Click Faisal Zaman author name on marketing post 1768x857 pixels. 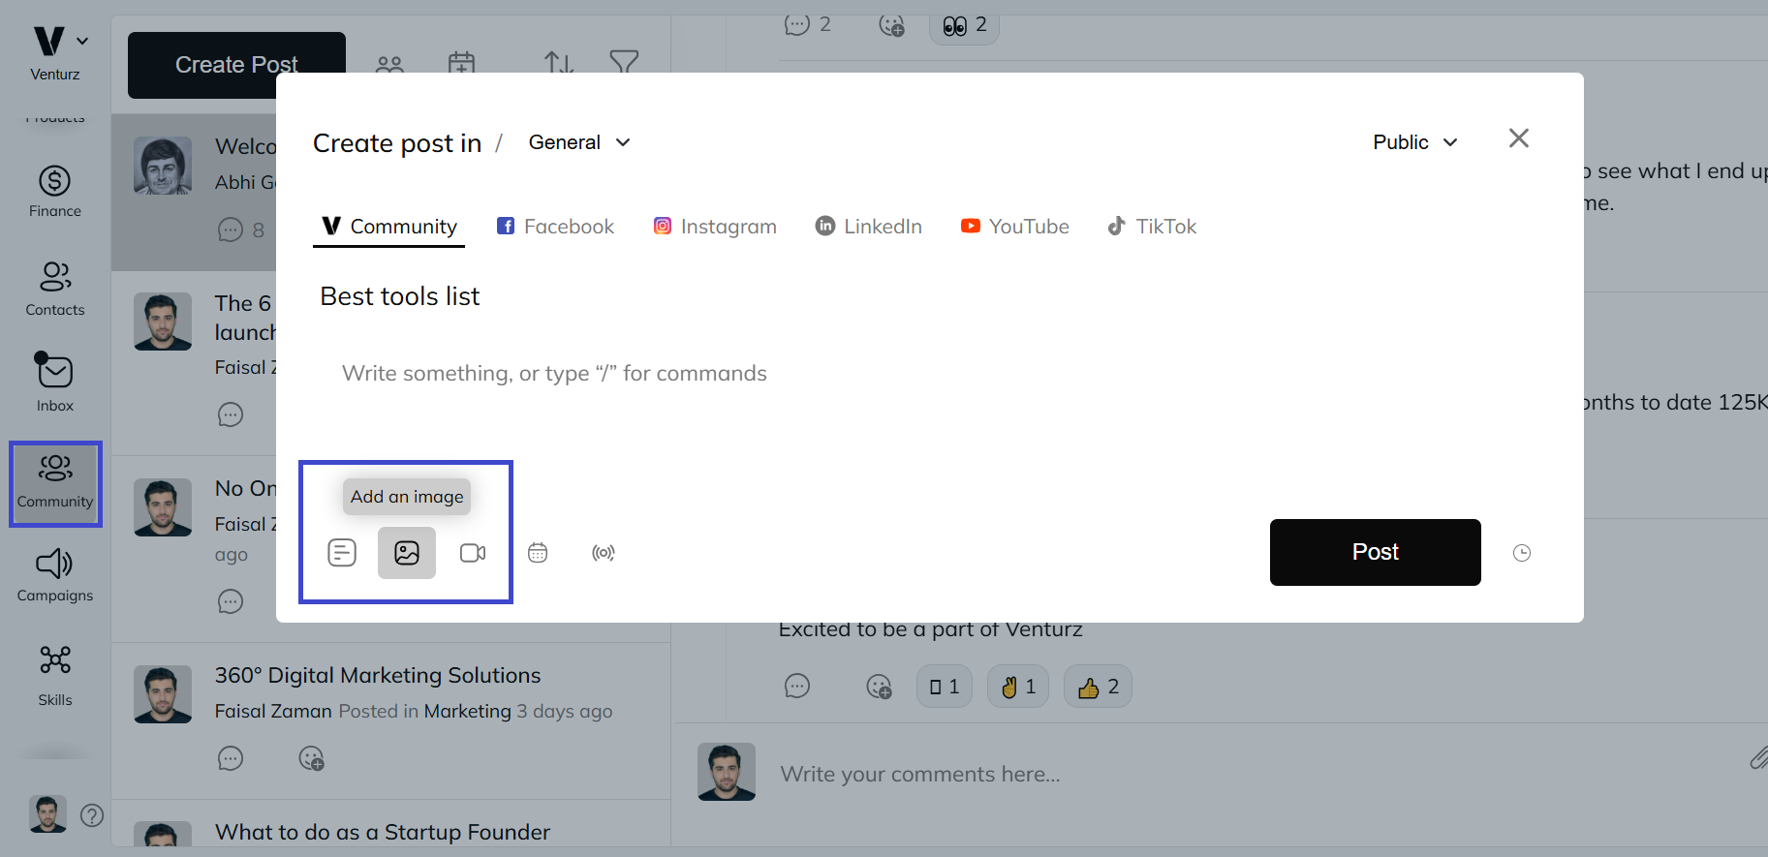(273, 711)
